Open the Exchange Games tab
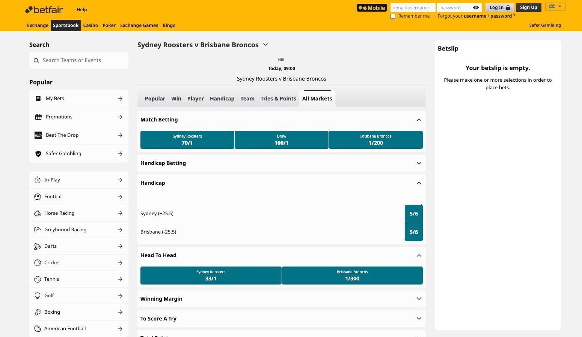The width and height of the screenshot is (582, 337). 139,25
